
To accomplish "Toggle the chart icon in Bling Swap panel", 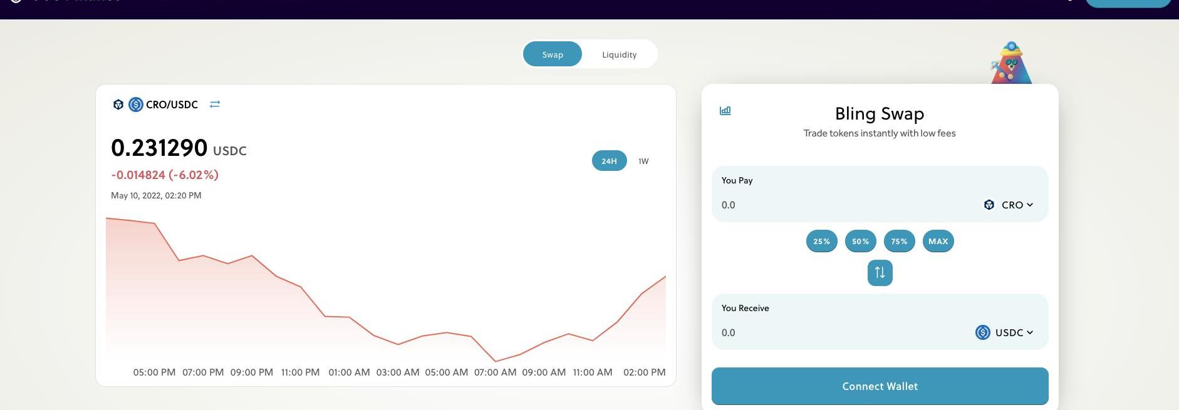I will tap(725, 111).
